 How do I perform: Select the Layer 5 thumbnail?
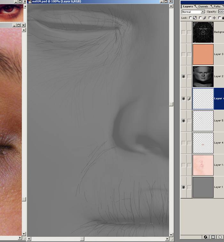point(203,121)
